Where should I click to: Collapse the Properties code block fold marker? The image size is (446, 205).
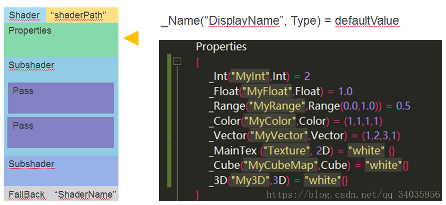tap(177, 61)
